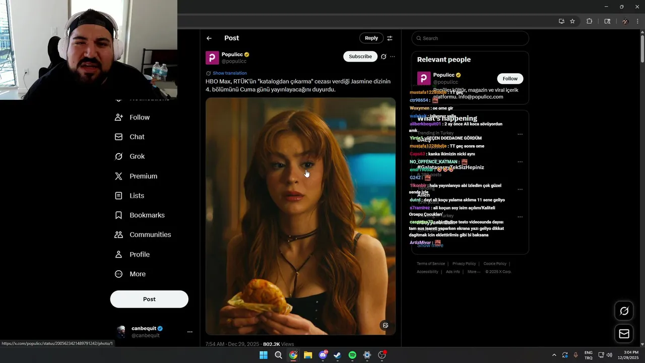645x363 pixels.
Task: Click the white Post button
Action: (x=149, y=299)
